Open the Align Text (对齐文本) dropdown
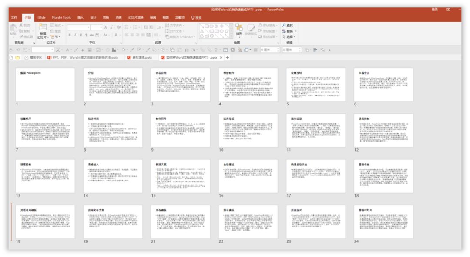Image resolution: width=470 pixels, height=257 pixels. (175, 31)
